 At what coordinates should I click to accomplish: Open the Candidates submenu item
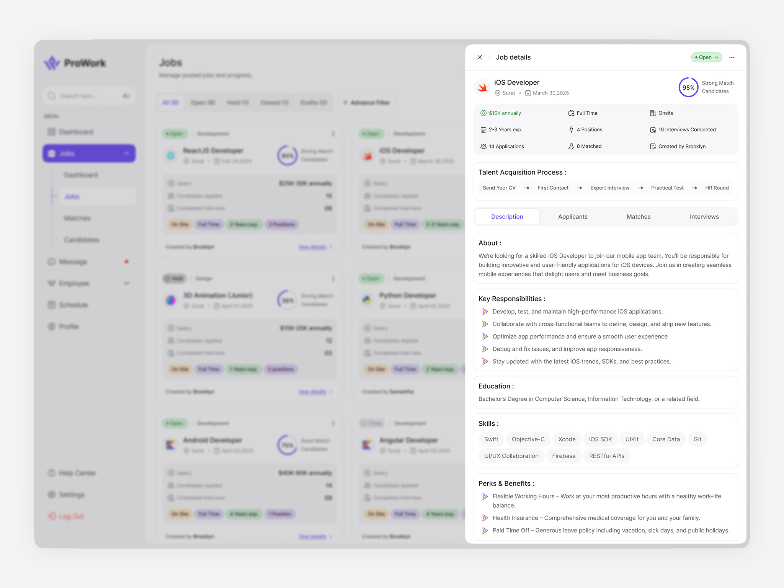click(x=82, y=240)
